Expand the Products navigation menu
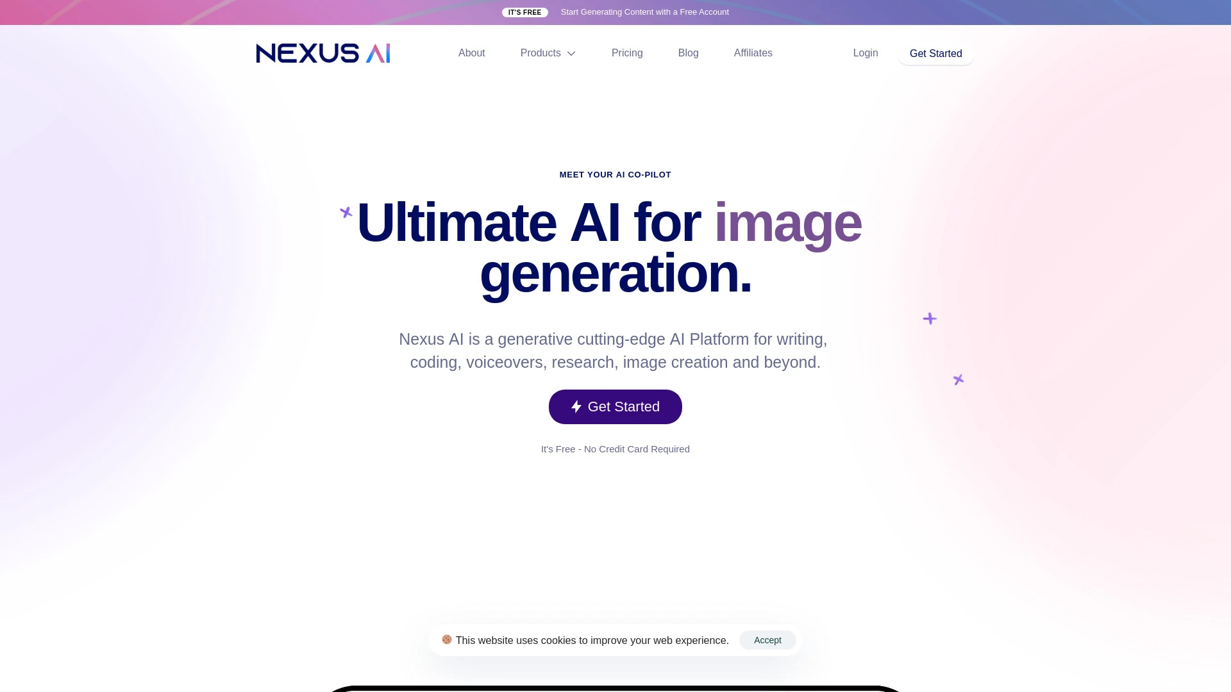The height and width of the screenshot is (692, 1231). [548, 53]
